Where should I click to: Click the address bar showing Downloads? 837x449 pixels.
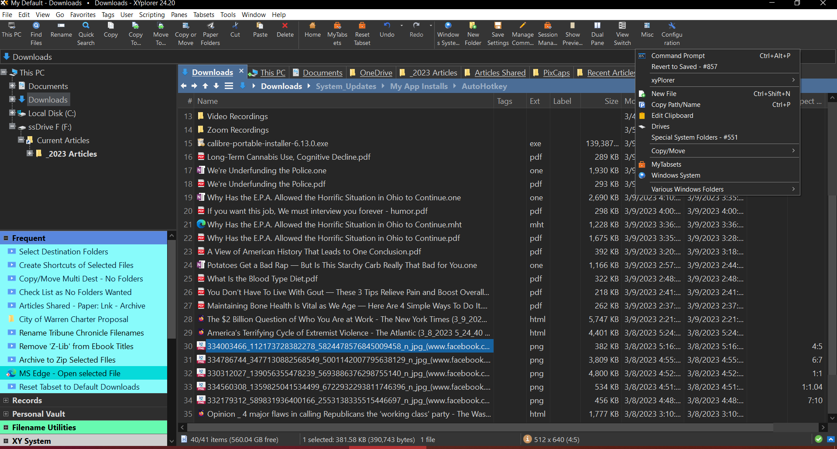point(317,57)
